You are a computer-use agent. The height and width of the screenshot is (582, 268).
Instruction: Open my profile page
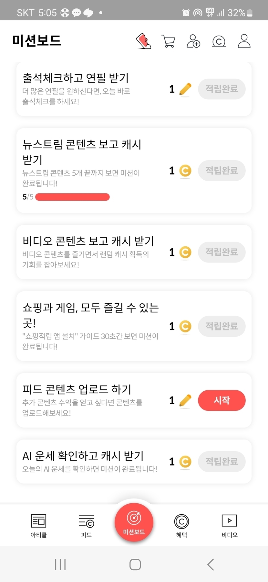[244, 41]
